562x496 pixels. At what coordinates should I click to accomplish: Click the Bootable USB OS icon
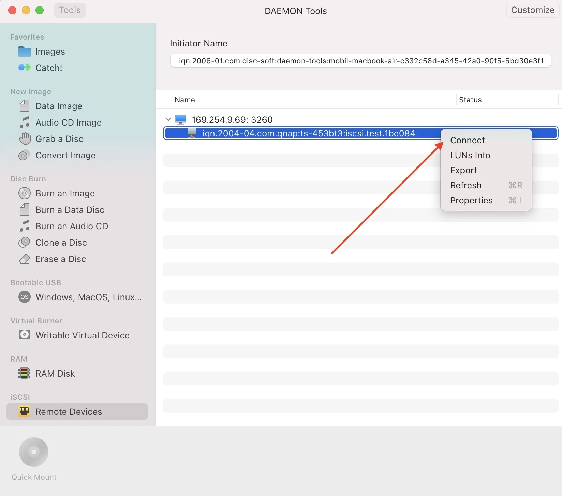click(x=24, y=297)
